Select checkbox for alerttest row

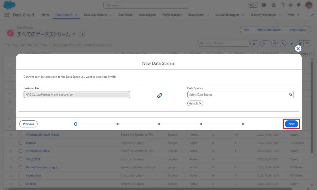[20, 143]
